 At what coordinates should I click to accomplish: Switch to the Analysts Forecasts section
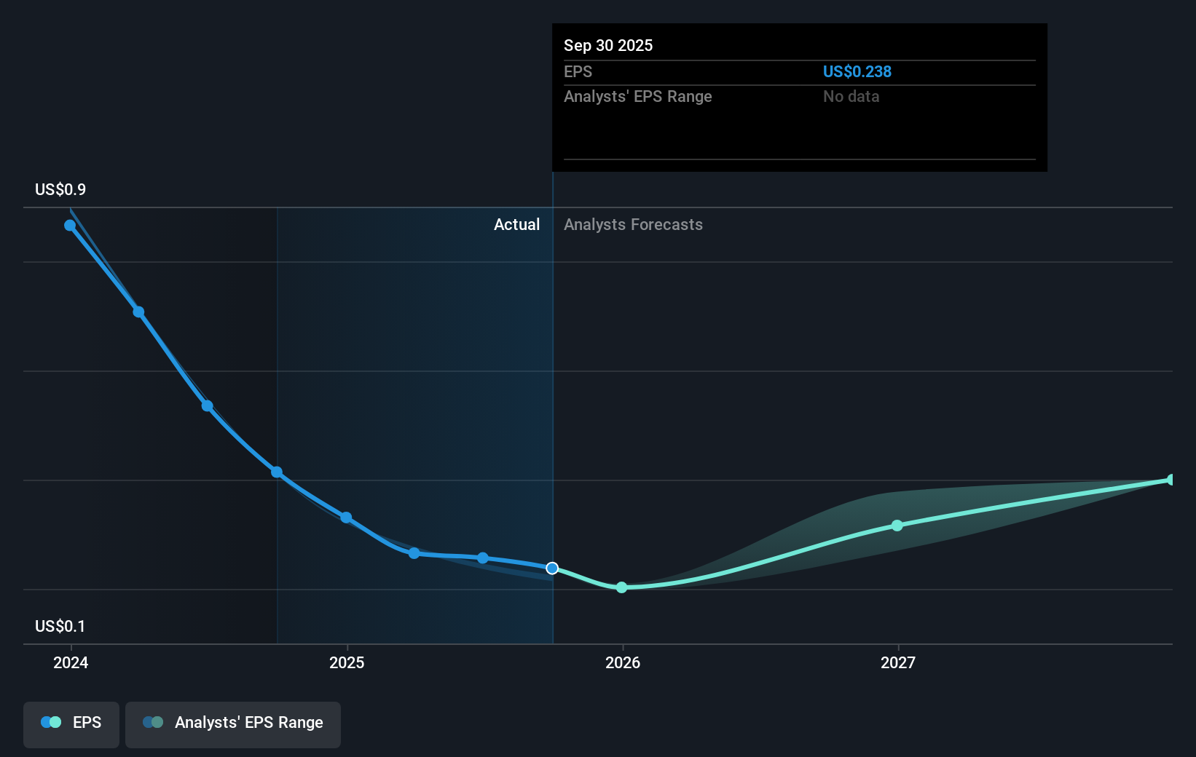pos(633,225)
